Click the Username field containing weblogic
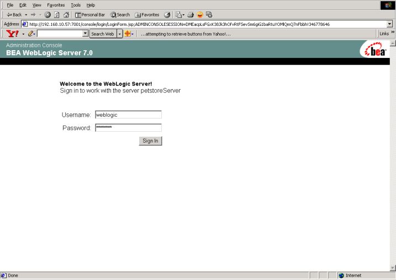396x280 pixels. (128, 115)
